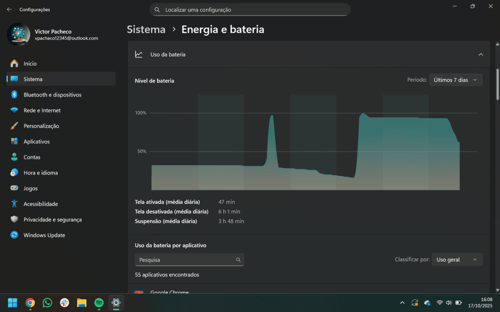This screenshot has height=312, width=500.
Task: Expand hidden icons in the system tray
Action: [x=402, y=302]
